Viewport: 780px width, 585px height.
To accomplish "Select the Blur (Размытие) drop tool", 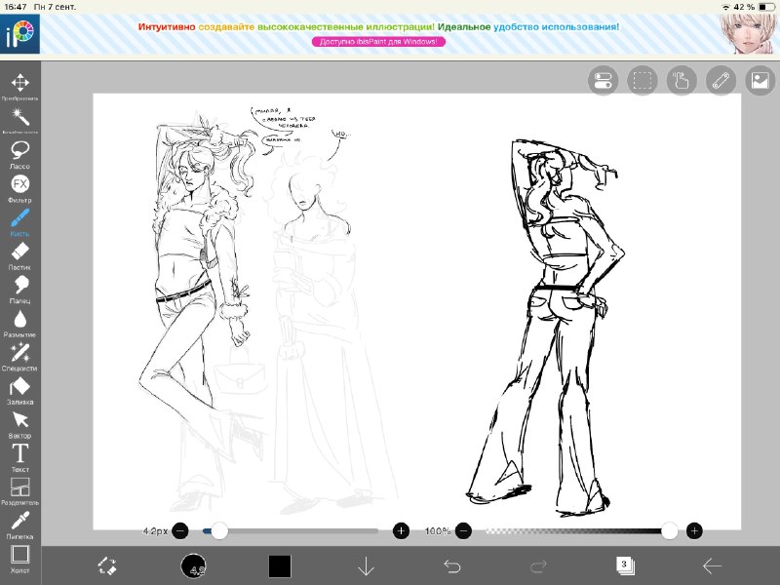I will 19,323.
